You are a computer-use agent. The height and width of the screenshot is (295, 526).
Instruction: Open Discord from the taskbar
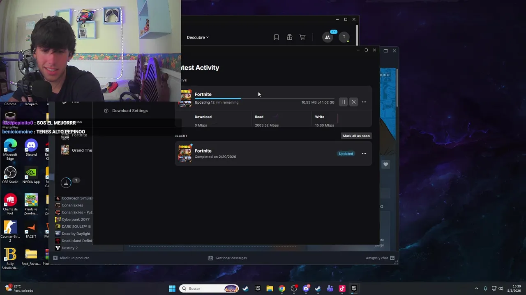pyautogui.click(x=306, y=288)
